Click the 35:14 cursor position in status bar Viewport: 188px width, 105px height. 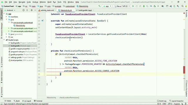click(x=159, y=104)
